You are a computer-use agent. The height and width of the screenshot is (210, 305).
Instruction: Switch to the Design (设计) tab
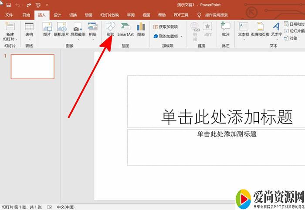click(x=57, y=15)
